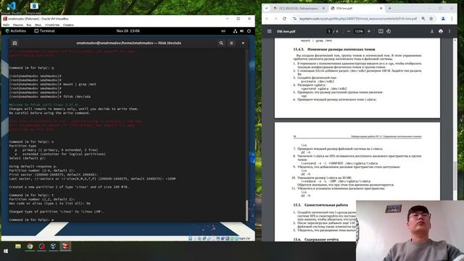Open Chrome site information icon
This screenshot has height=261, width=464.
pyautogui.click(x=295, y=18)
